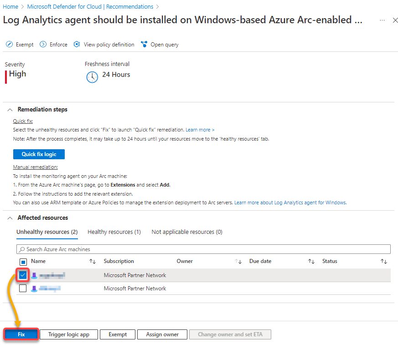The width and height of the screenshot is (398, 349).
Task: Click the Quick fix underlined heading
Action: [x=23, y=121]
